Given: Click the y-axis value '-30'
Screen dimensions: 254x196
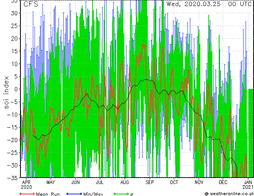Looking at the screenshot, I should coord(12,166).
